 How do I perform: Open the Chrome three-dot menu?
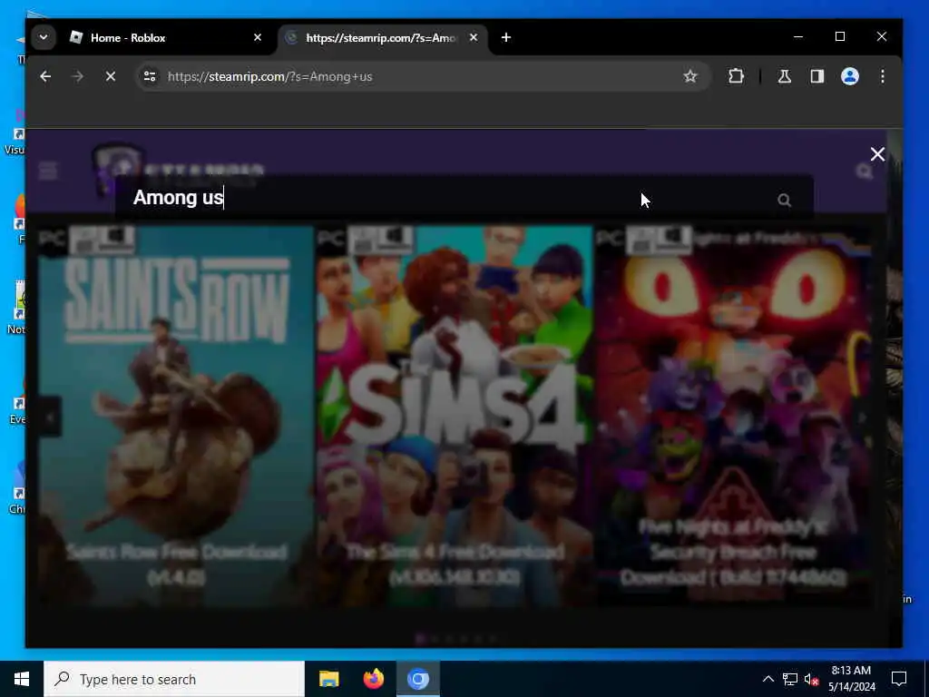(x=882, y=76)
